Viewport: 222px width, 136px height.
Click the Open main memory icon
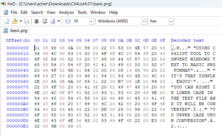[37, 21]
